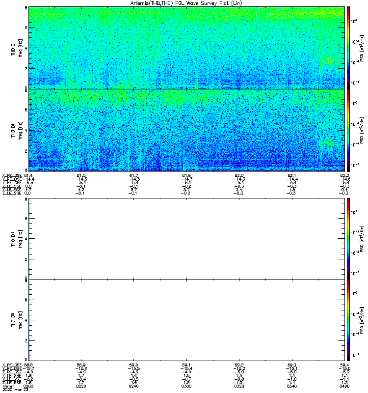Click the '0240' time tick label
Viewport: 368px width, 393px height.
coord(133,386)
